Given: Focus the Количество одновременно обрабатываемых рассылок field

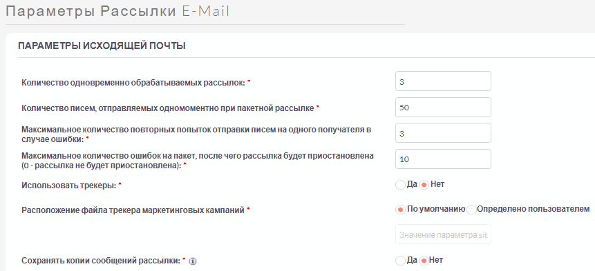Looking at the screenshot, I should tap(443, 81).
